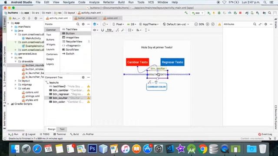The height and width of the screenshot is (156, 278).
Task: Click the Clear All Constraints icon
Action: click(x=117, y=30)
